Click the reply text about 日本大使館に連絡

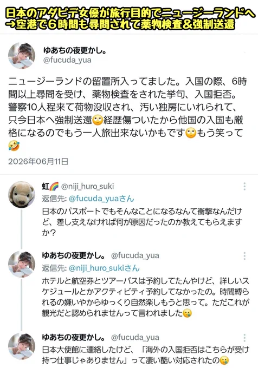pos(145,355)
